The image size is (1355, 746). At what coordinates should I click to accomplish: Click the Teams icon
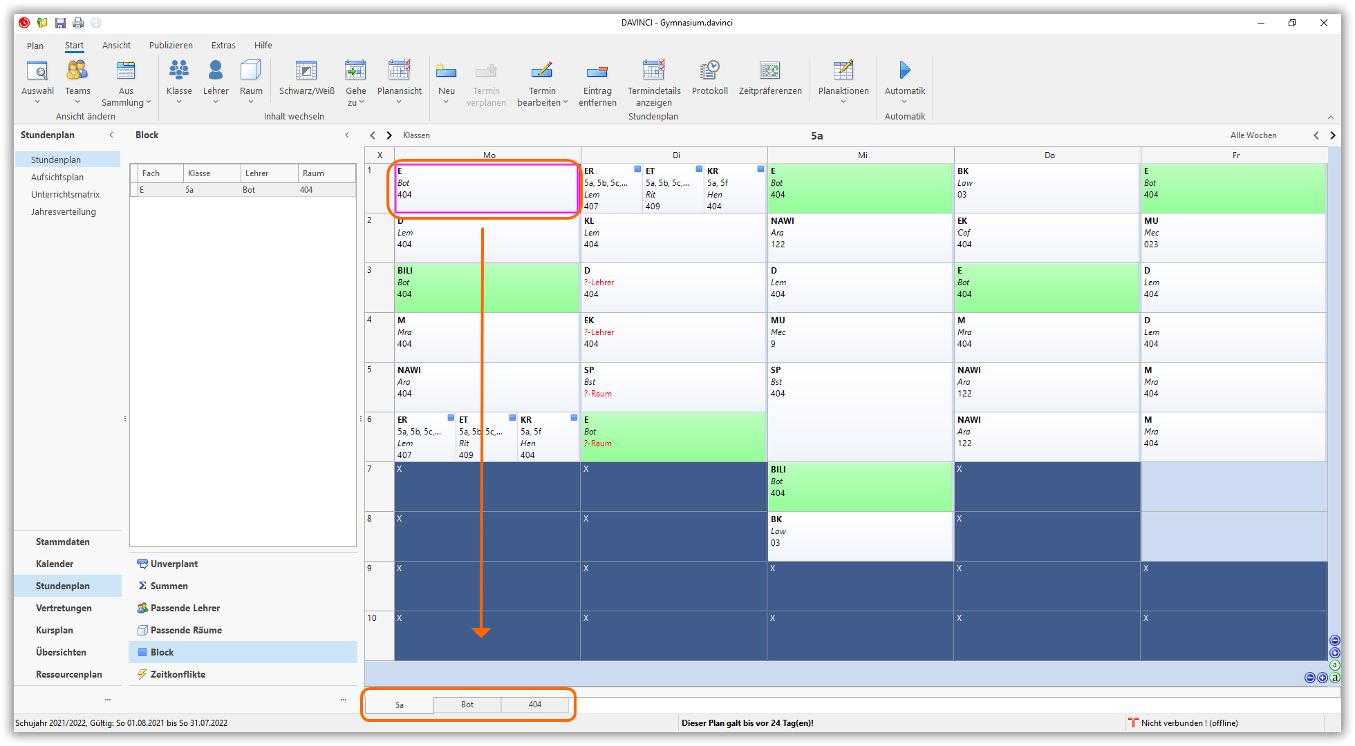[77, 71]
